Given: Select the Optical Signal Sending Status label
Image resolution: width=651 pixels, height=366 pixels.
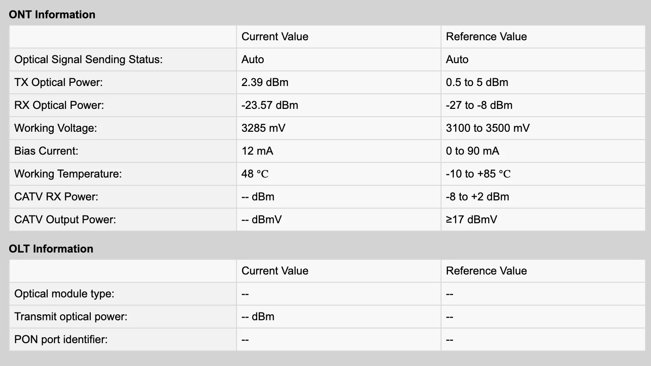Looking at the screenshot, I should [x=88, y=59].
